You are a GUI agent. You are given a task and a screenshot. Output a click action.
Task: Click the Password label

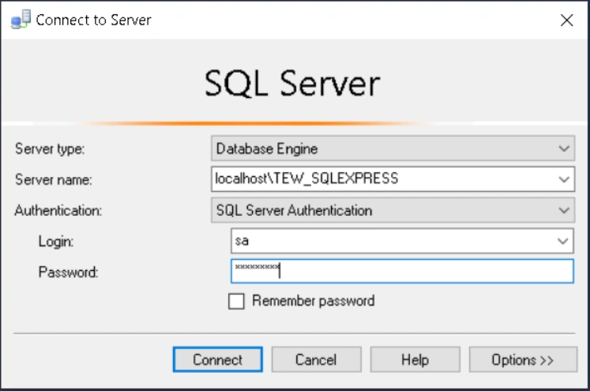point(68,273)
